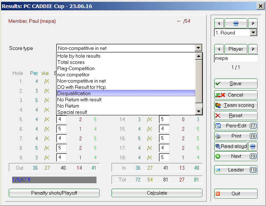The image size is (266, 206).
Task: Quit the results dialog
Action: pyautogui.click(x=236, y=194)
